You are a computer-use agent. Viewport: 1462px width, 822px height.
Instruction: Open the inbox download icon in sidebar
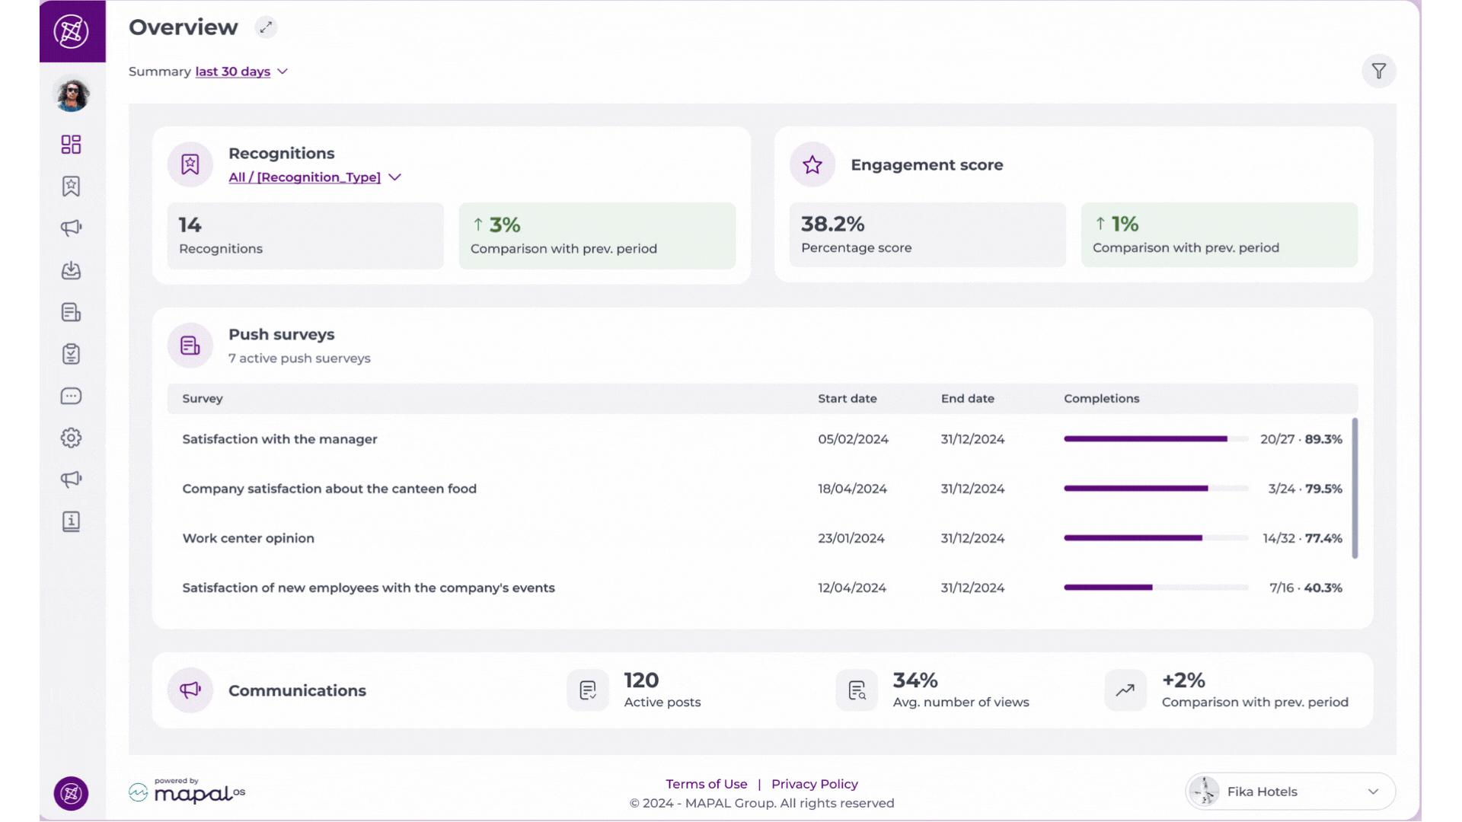(71, 270)
